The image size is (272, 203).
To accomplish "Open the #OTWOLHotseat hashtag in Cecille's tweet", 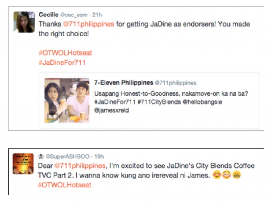I will (65, 53).
